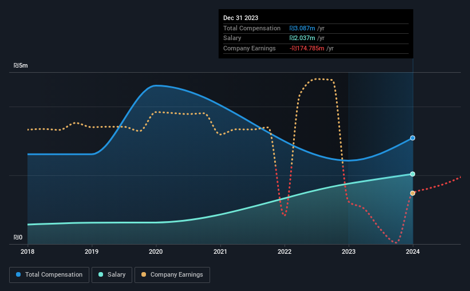
Task: Select the 2022 x-axis label
Action: [285, 251]
